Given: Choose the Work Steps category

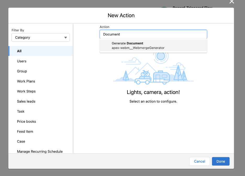Looking at the screenshot, I should (26, 91).
